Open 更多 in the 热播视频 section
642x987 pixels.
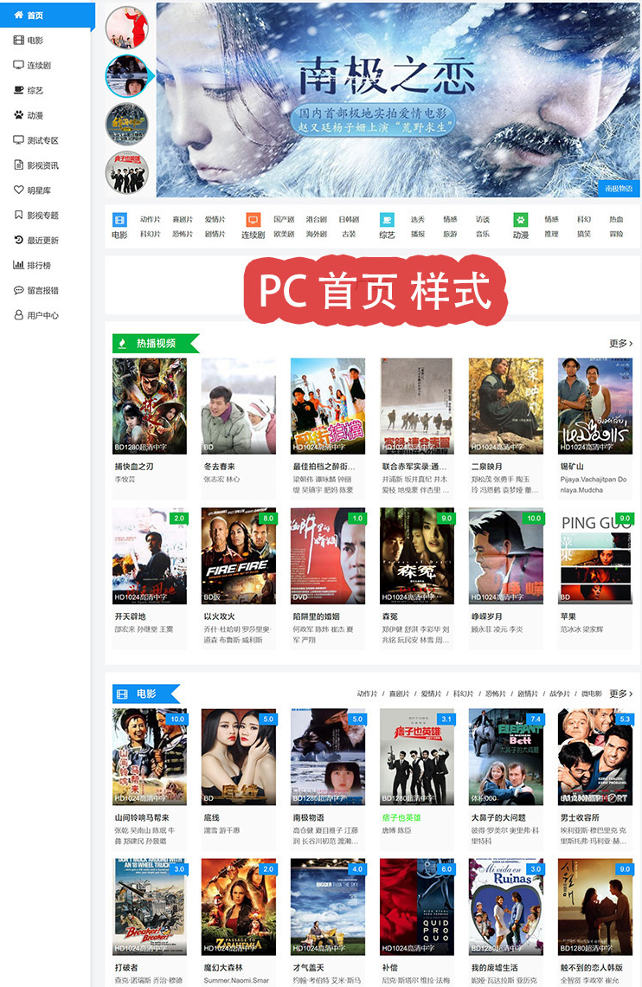(x=620, y=344)
